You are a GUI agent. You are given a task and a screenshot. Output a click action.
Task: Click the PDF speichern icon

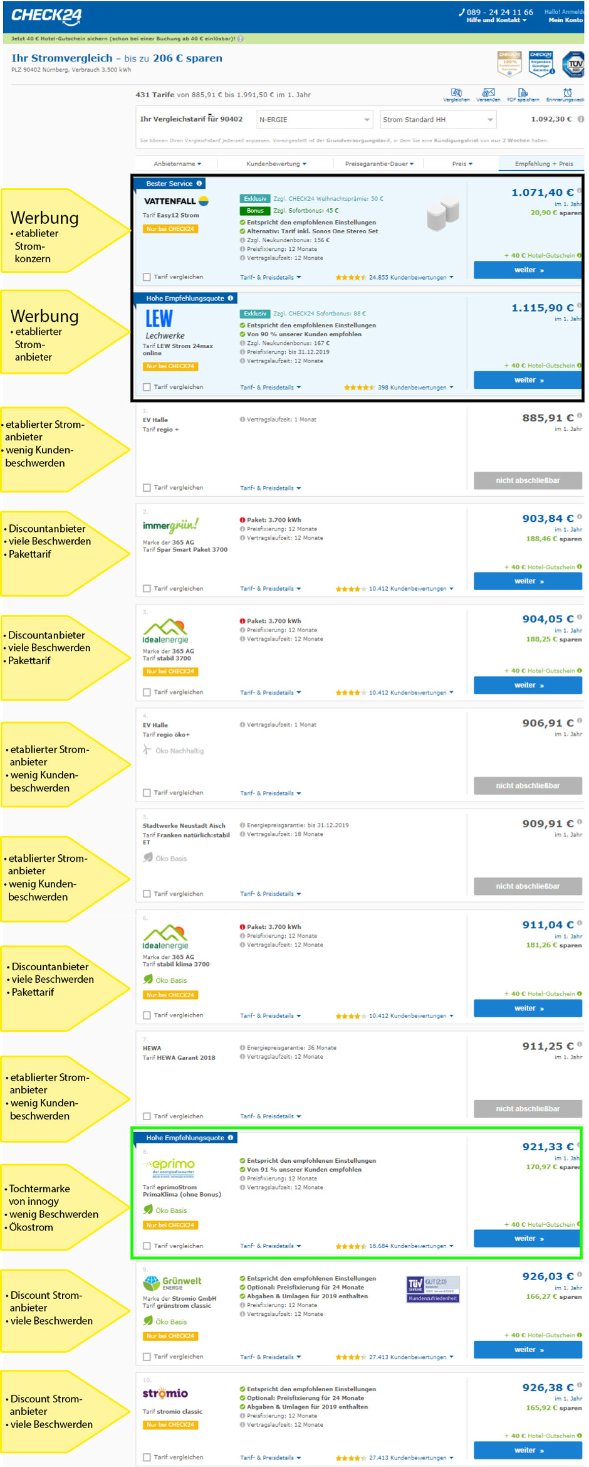tap(523, 93)
